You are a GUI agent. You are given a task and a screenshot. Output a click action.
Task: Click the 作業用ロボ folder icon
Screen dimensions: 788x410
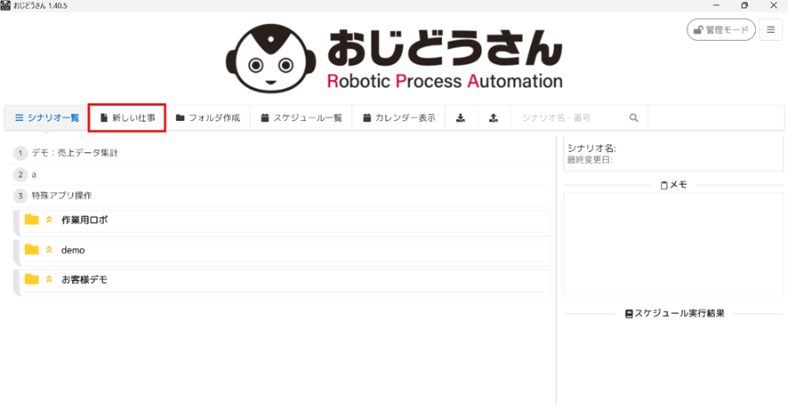(x=32, y=220)
